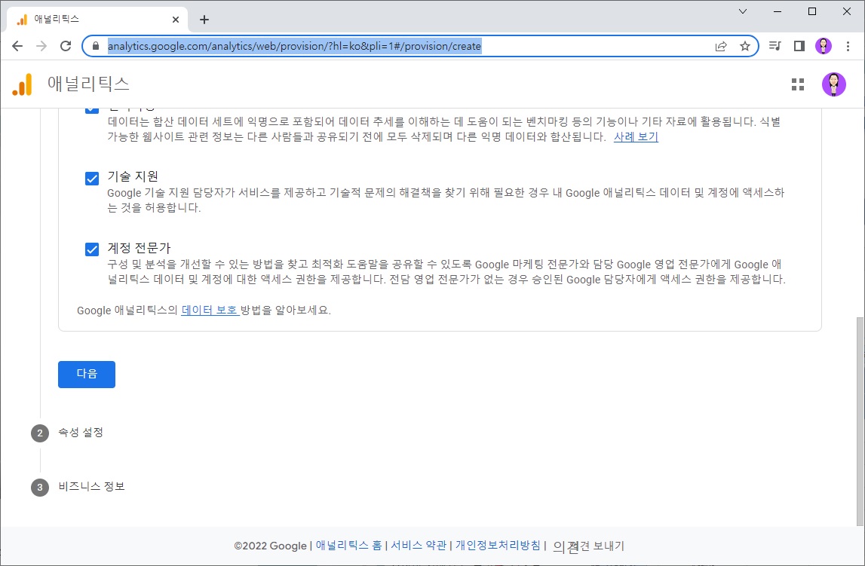The width and height of the screenshot is (865, 566).
Task: Click the ©2022 Google footer text
Action: [x=270, y=546]
